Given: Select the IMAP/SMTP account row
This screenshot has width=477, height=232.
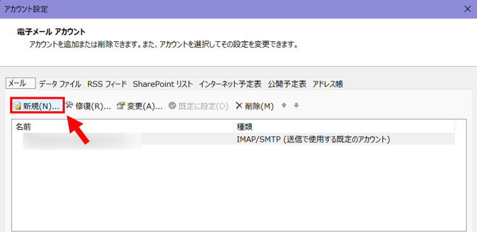Looking at the screenshot, I should [x=233, y=140].
